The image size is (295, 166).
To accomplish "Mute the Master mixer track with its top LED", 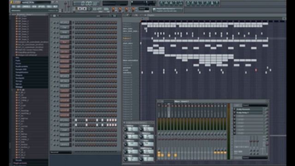I will click(159, 106).
